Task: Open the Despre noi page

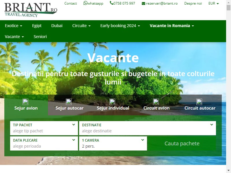Action: (x=193, y=3)
